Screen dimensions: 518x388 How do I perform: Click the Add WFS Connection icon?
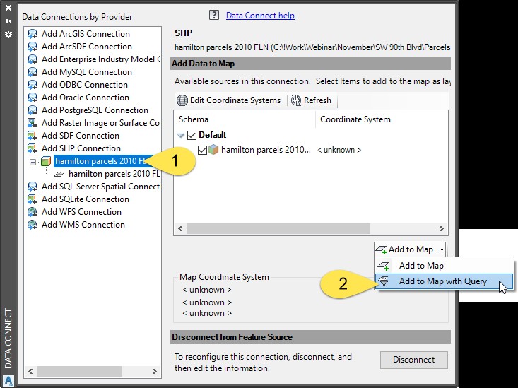point(33,212)
